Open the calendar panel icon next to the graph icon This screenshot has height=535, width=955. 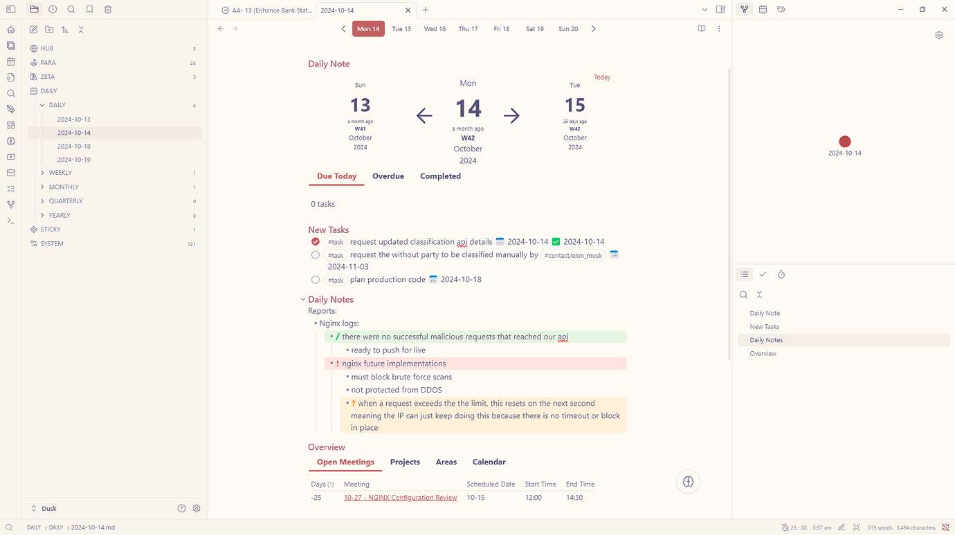tap(763, 9)
